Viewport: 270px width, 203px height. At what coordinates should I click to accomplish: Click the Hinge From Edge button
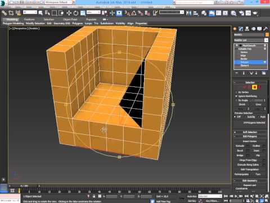click(248, 160)
